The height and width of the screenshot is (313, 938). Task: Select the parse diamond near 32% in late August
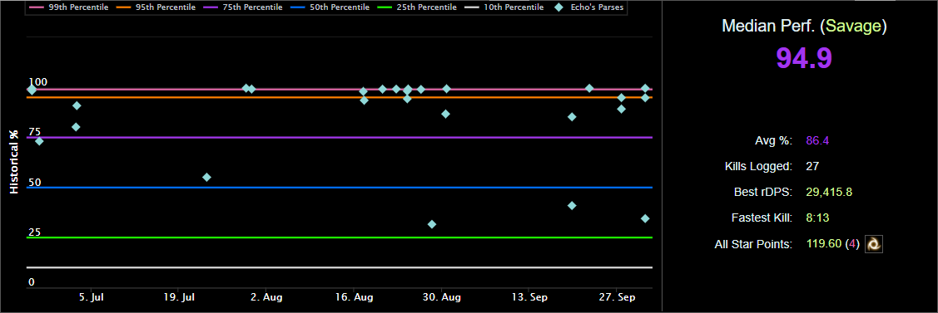(x=432, y=224)
